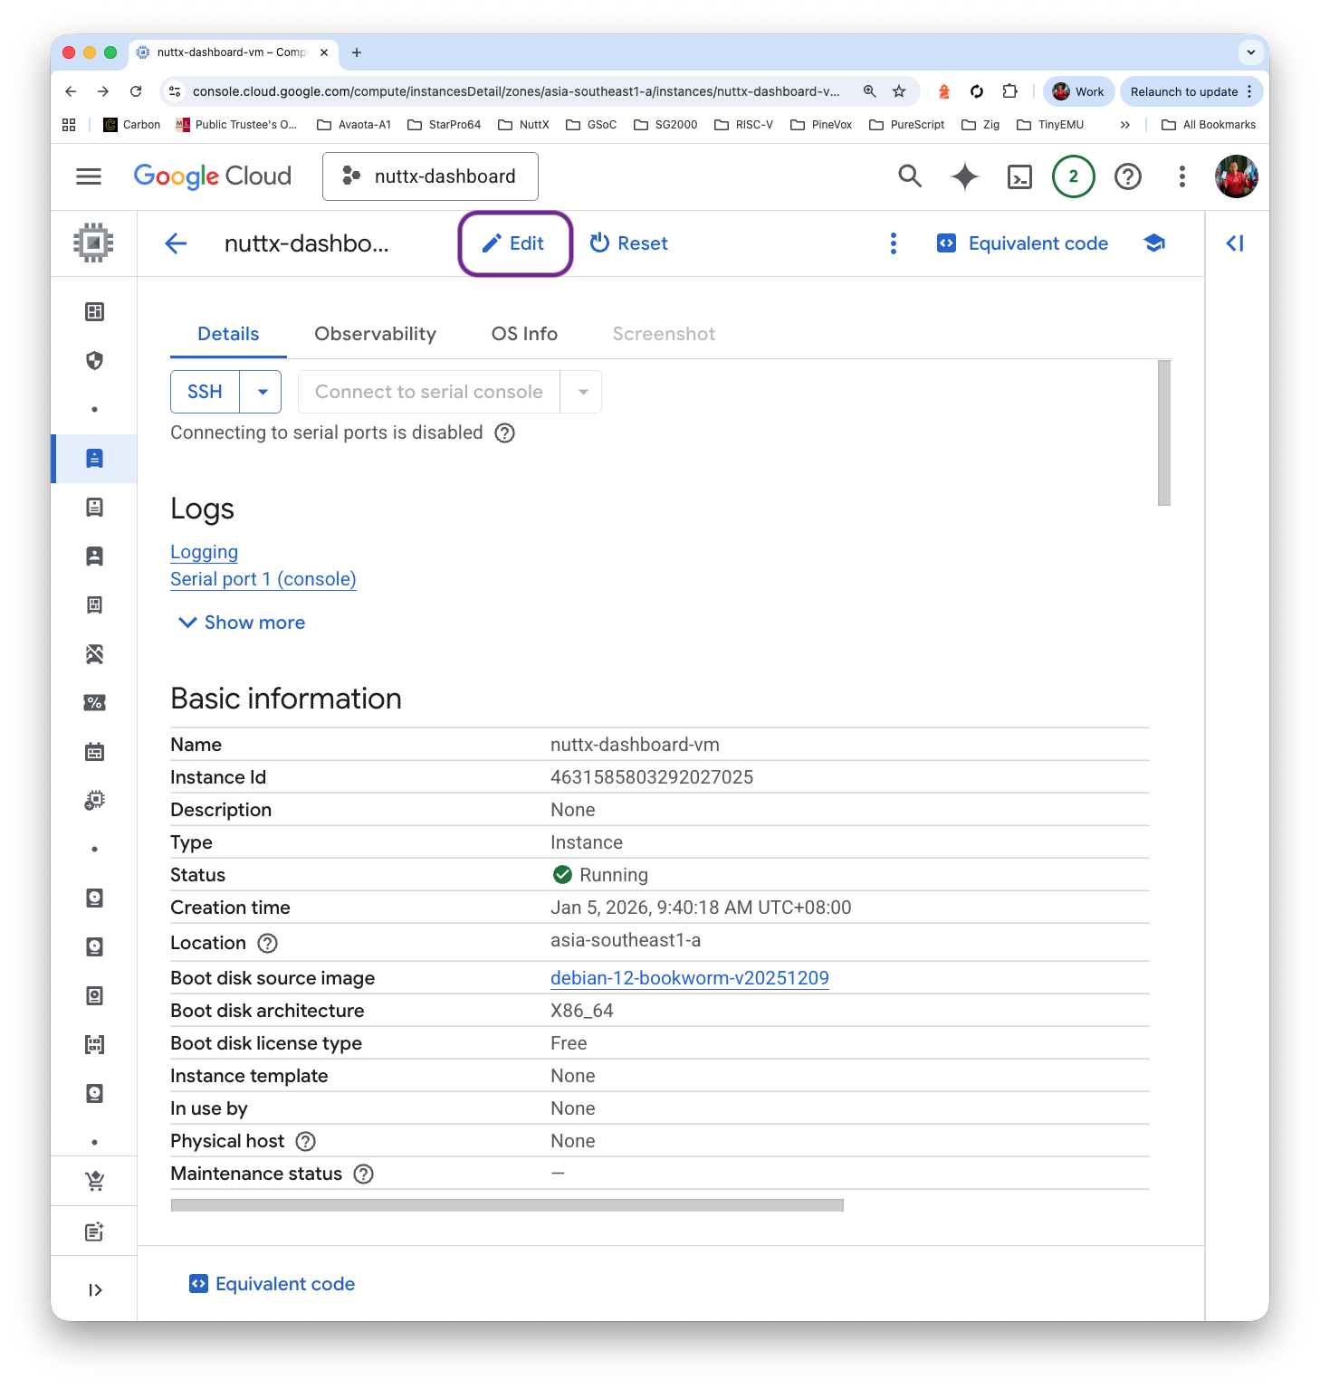Expand Show more under Logs
Image resolution: width=1320 pixels, height=1388 pixels.
pyautogui.click(x=239, y=622)
